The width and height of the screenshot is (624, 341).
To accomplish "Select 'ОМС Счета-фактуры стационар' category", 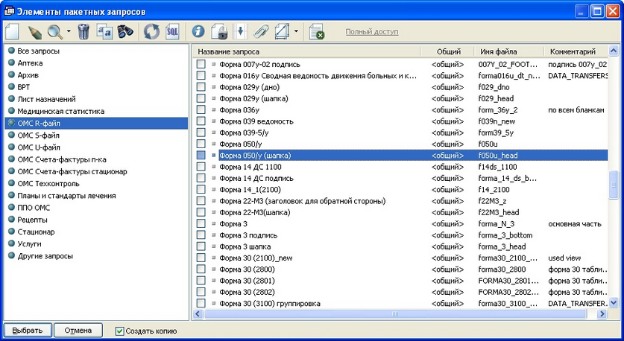I will 72,171.
